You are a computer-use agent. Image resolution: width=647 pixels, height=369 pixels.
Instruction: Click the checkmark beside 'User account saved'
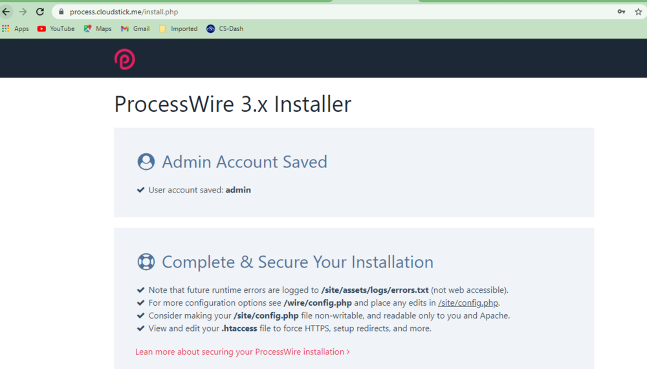pos(140,190)
